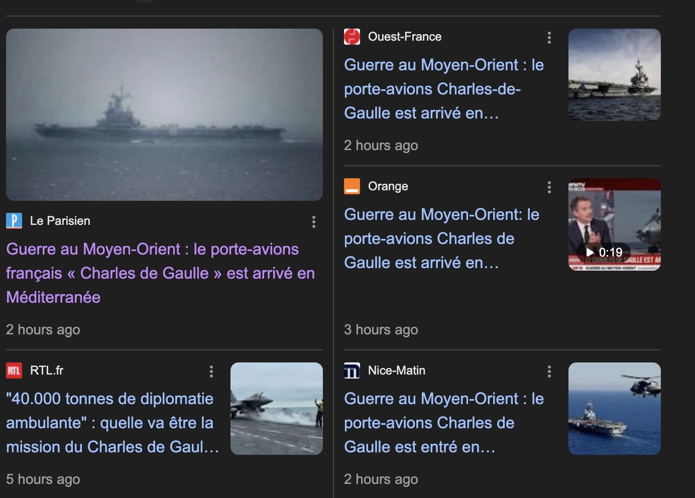Image resolution: width=695 pixels, height=498 pixels.
Task: Open more options for RTL.fr article
Action: tap(211, 371)
